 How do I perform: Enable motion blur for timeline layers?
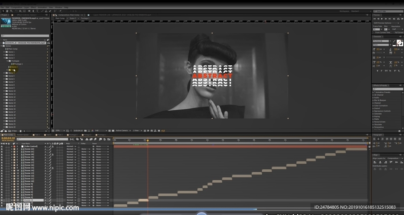tap(95, 139)
